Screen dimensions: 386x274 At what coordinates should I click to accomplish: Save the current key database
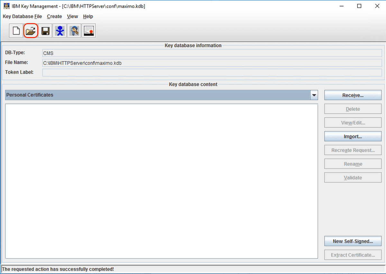coord(45,30)
